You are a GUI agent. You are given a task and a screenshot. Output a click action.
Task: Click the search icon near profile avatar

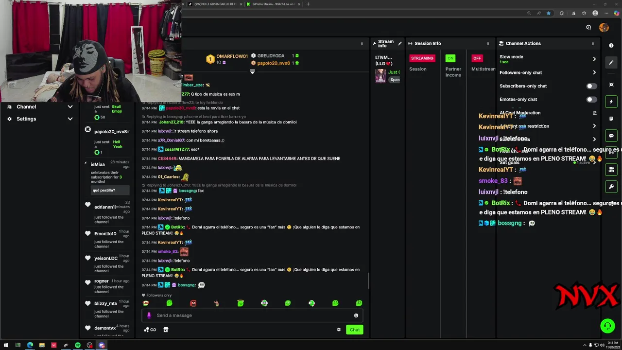(588, 27)
